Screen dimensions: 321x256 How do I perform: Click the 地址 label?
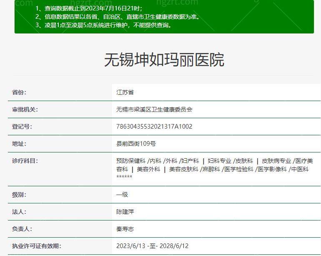click(x=19, y=144)
